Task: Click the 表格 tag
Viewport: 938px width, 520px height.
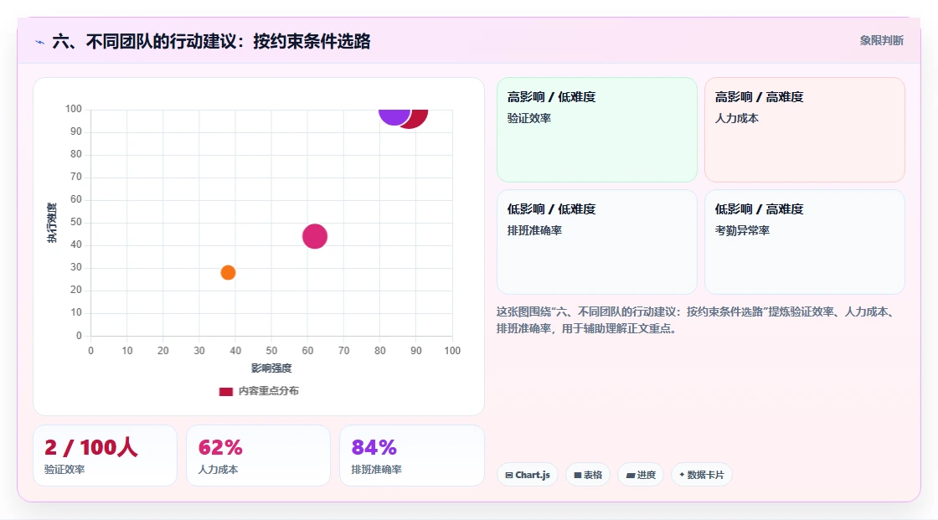Action: tap(588, 475)
